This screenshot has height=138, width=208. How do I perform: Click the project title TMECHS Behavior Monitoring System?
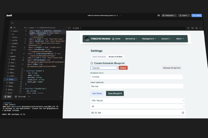click(x=102, y=15)
